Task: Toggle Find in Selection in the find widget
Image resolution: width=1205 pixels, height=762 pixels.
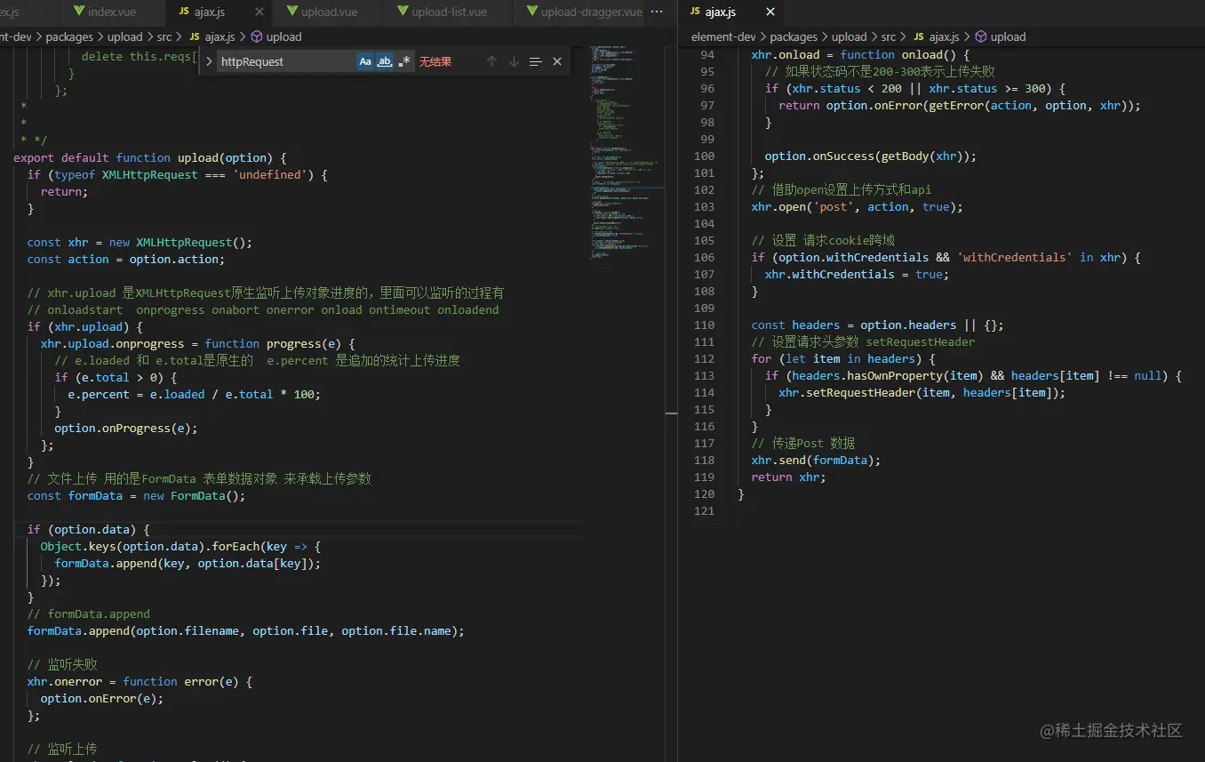Action: click(x=535, y=61)
